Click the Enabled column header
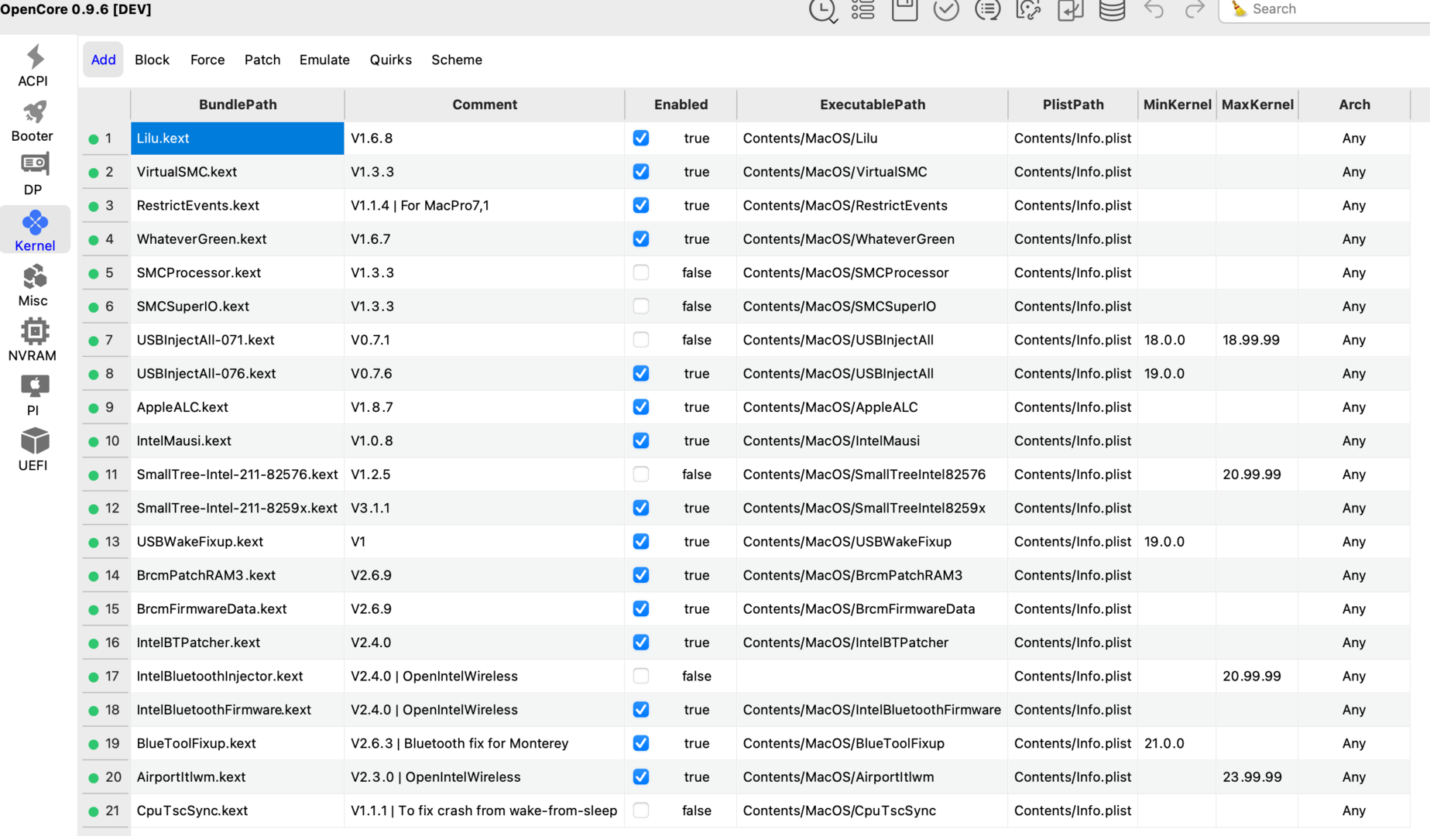Image resolution: width=1430 pixels, height=836 pixels. click(x=681, y=104)
